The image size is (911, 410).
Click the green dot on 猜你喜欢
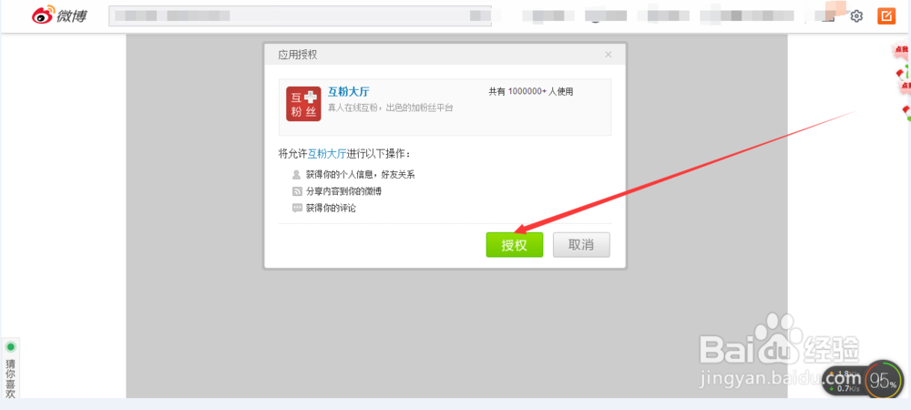pyautogui.click(x=10, y=347)
